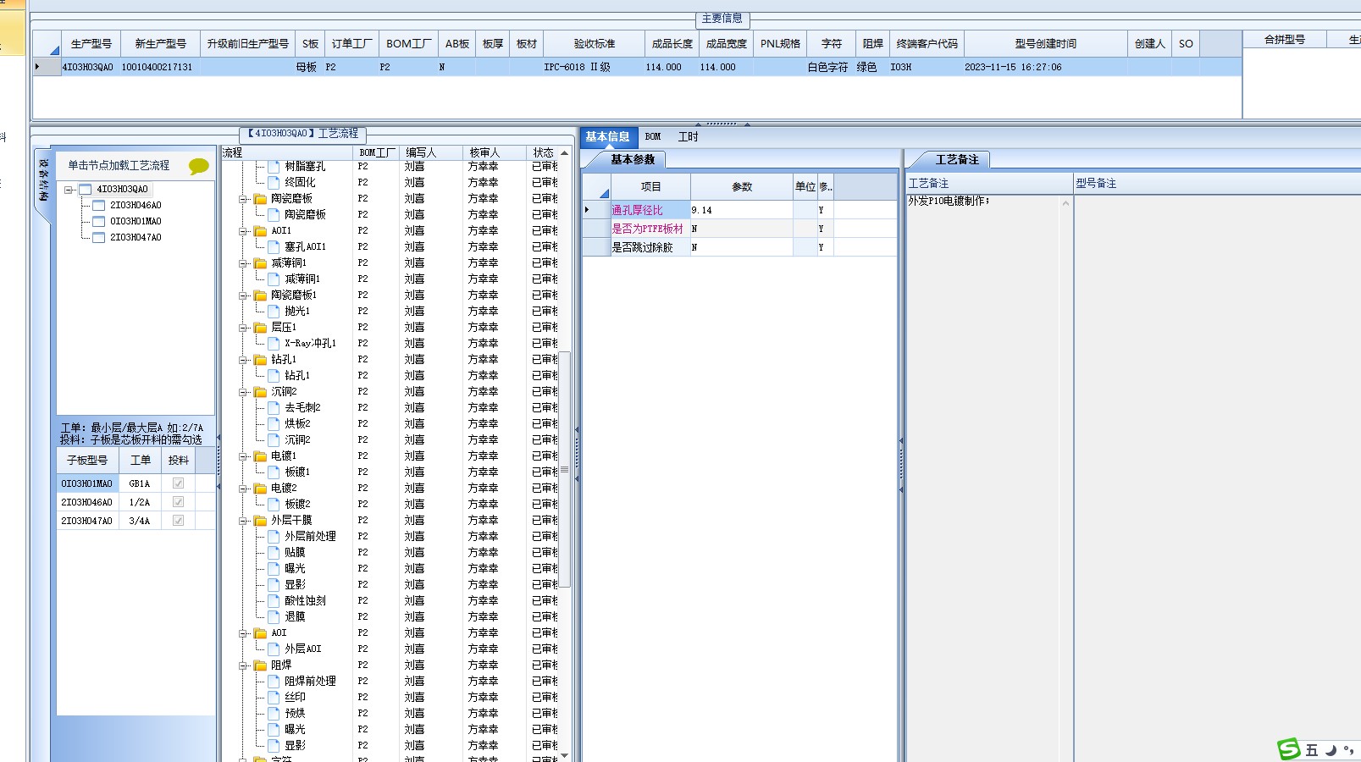
Task: Click window icon beside 0I03H01MA0 tree node
Action: (98, 222)
